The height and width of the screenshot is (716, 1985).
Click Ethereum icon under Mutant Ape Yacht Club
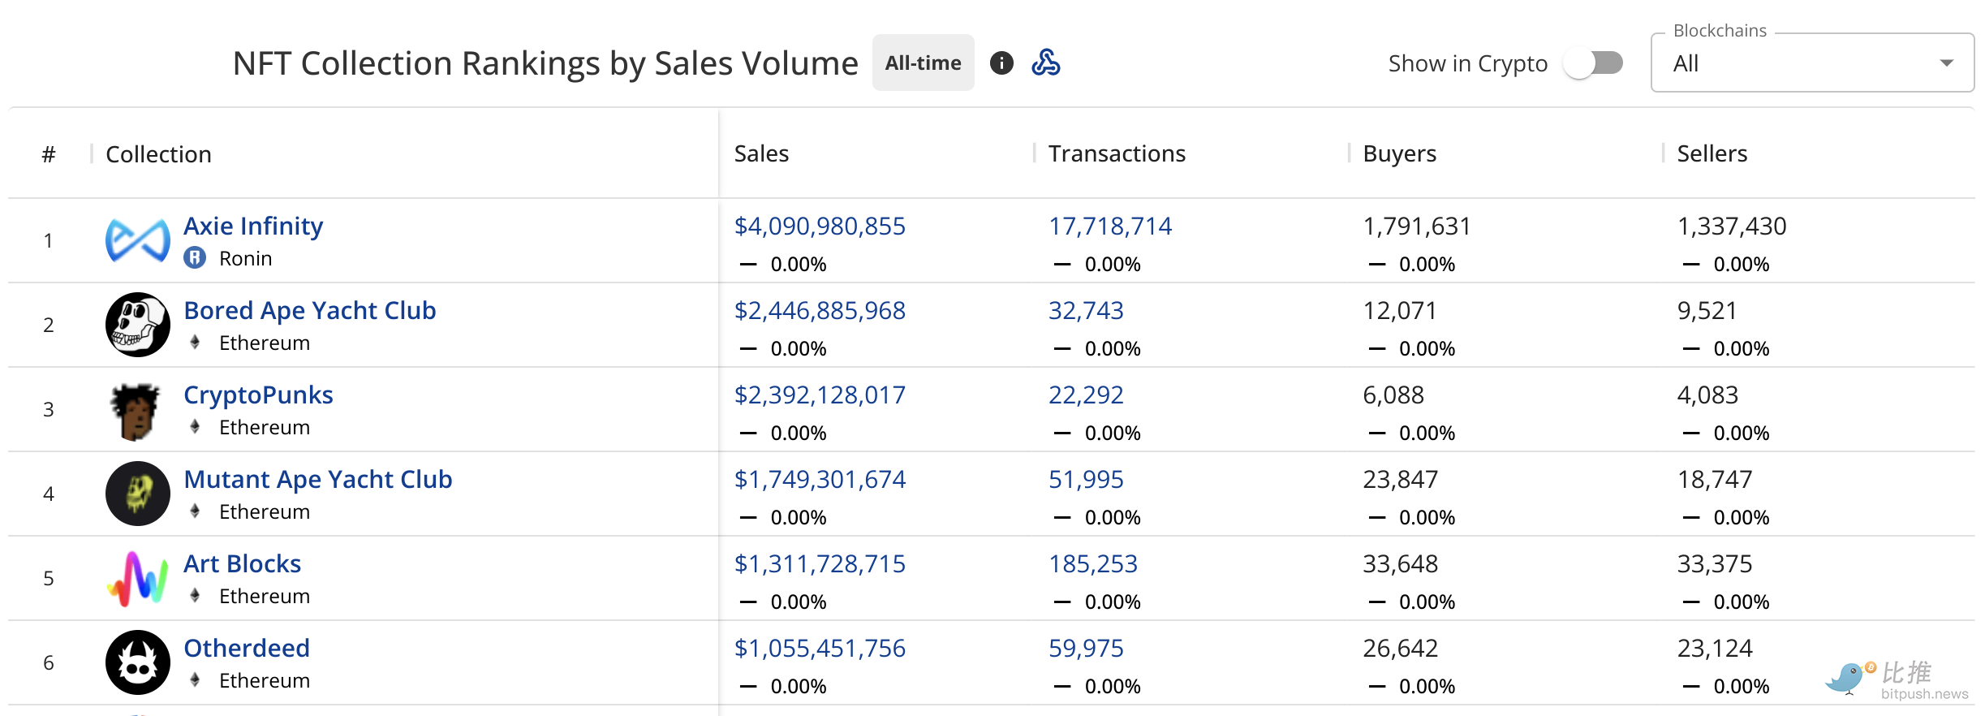tap(195, 511)
